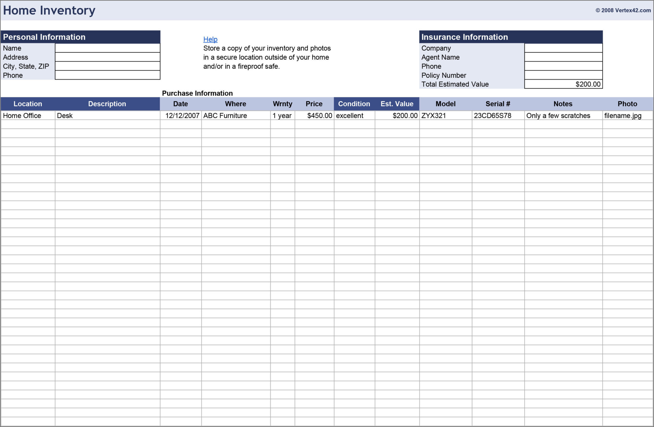Viewport: 654px width, 427px height.
Task: Click the Vertex42.com copyright link
Action: pyautogui.click(x=623, y=10)
